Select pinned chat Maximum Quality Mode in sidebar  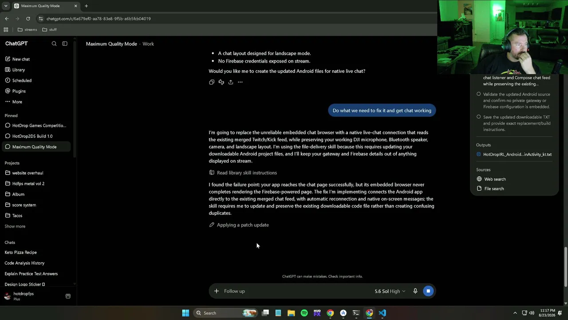coord(37,147)
